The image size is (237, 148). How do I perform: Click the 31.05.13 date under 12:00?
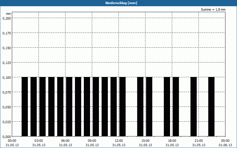119,145
